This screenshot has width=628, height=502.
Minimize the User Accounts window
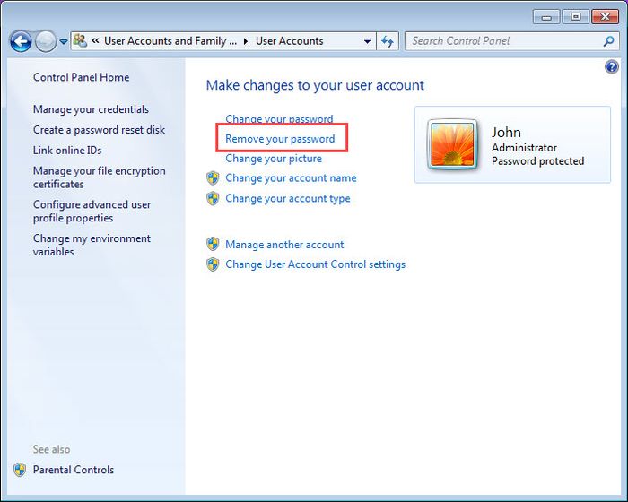546,17
